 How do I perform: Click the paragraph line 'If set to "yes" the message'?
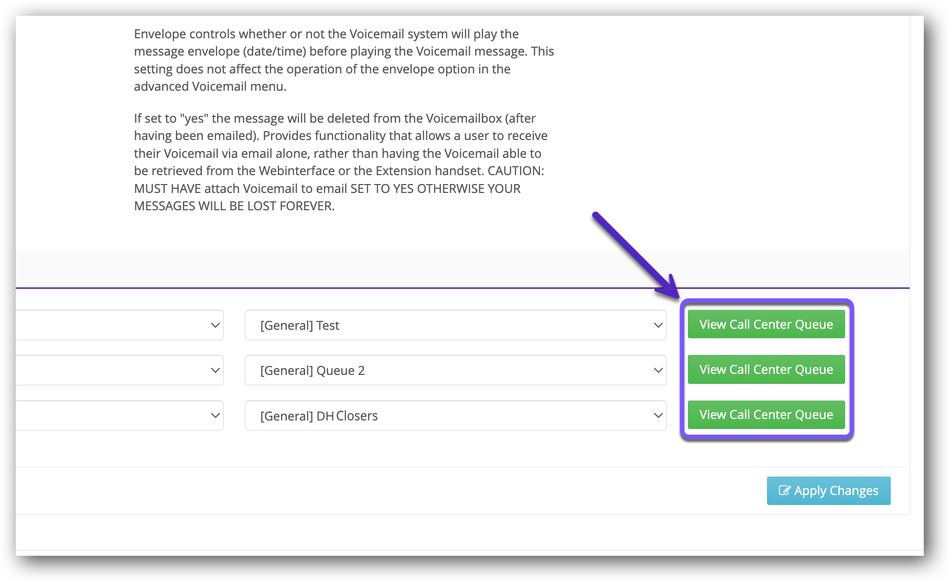[335, 118]
